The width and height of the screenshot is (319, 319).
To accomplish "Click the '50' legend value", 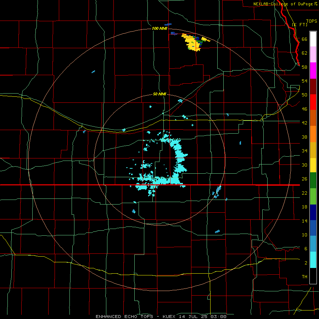I will tap(304, 95).
